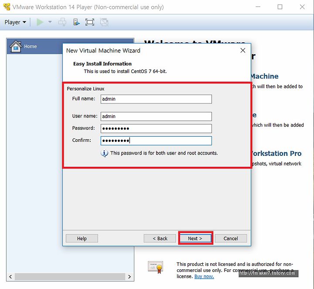Screen dimensions: 314x289
Task: Go back with the Back button
Action: click(x=160, y=238)
